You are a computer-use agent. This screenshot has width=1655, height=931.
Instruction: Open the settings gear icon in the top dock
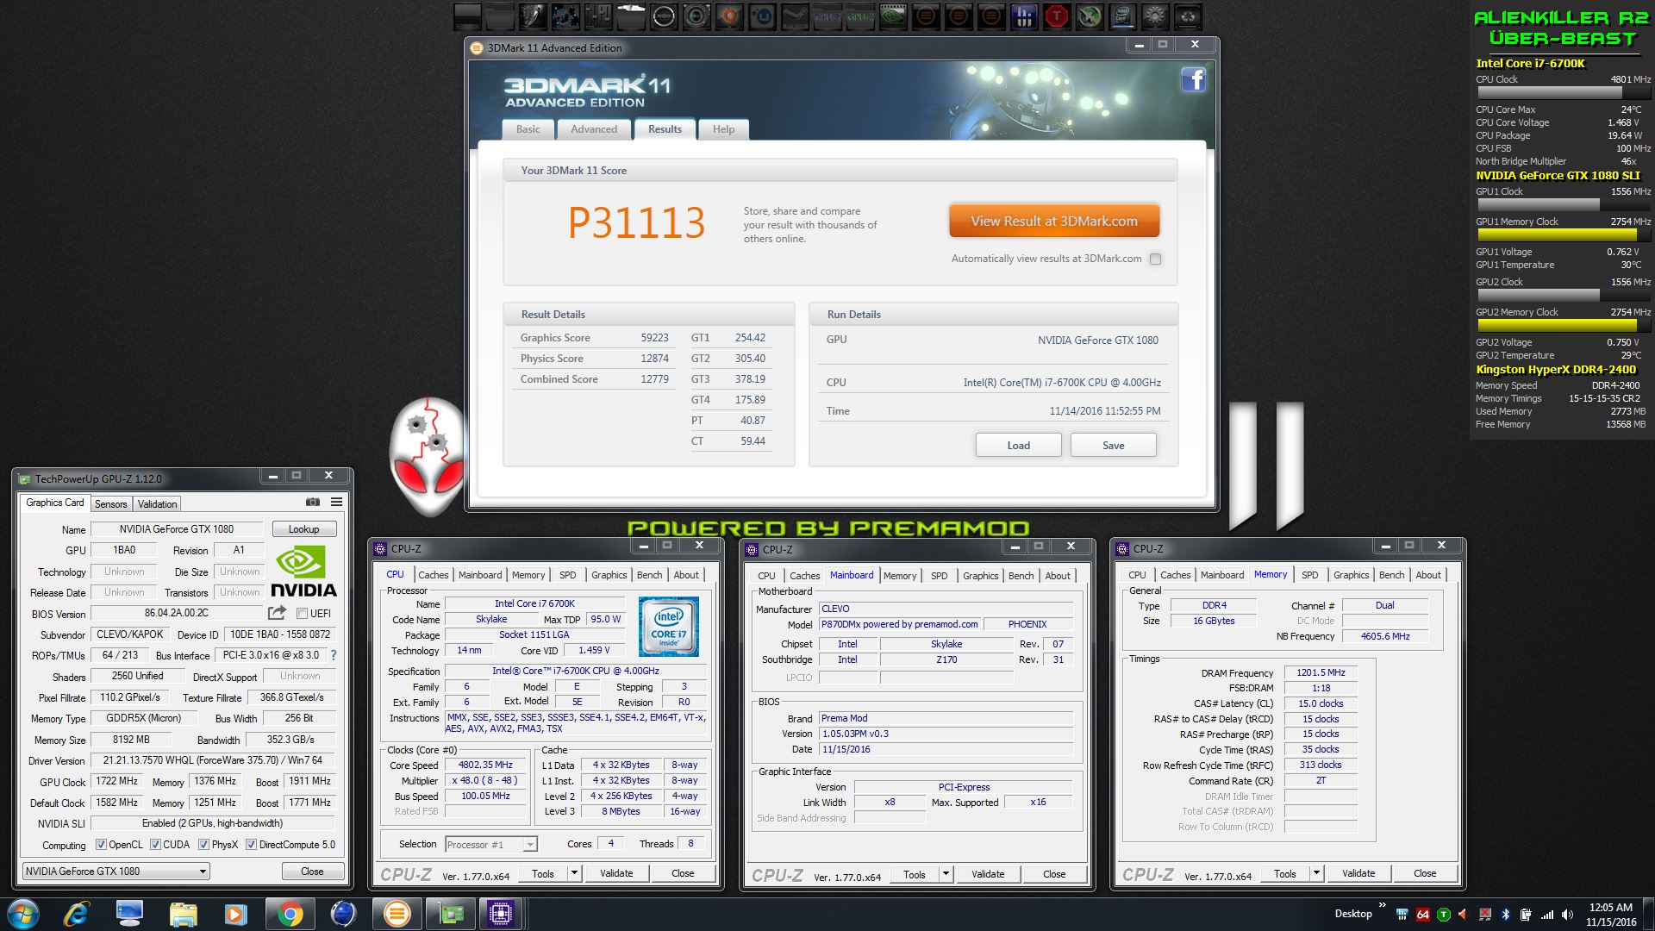(x=1155, y=16)
